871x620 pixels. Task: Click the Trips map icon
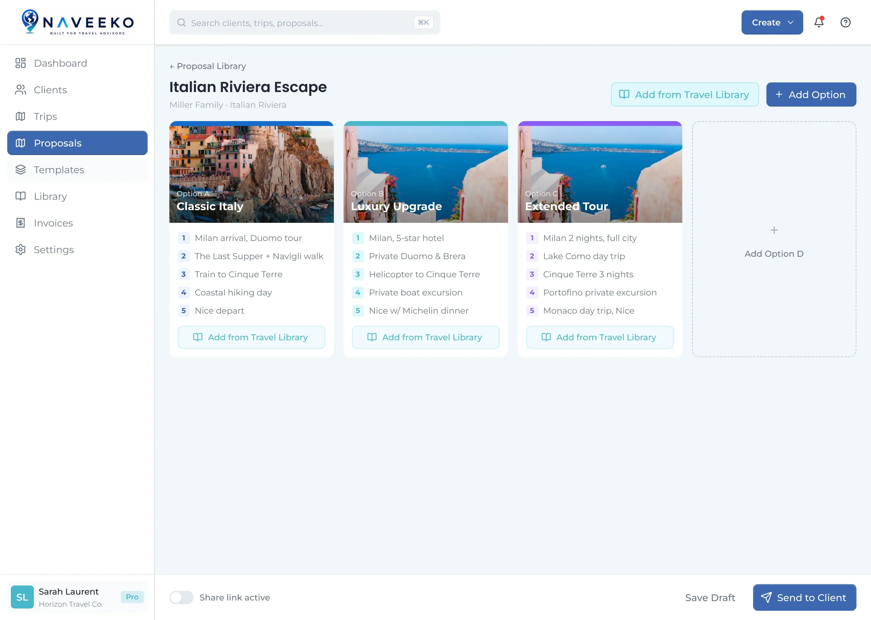tap(21, 117)
